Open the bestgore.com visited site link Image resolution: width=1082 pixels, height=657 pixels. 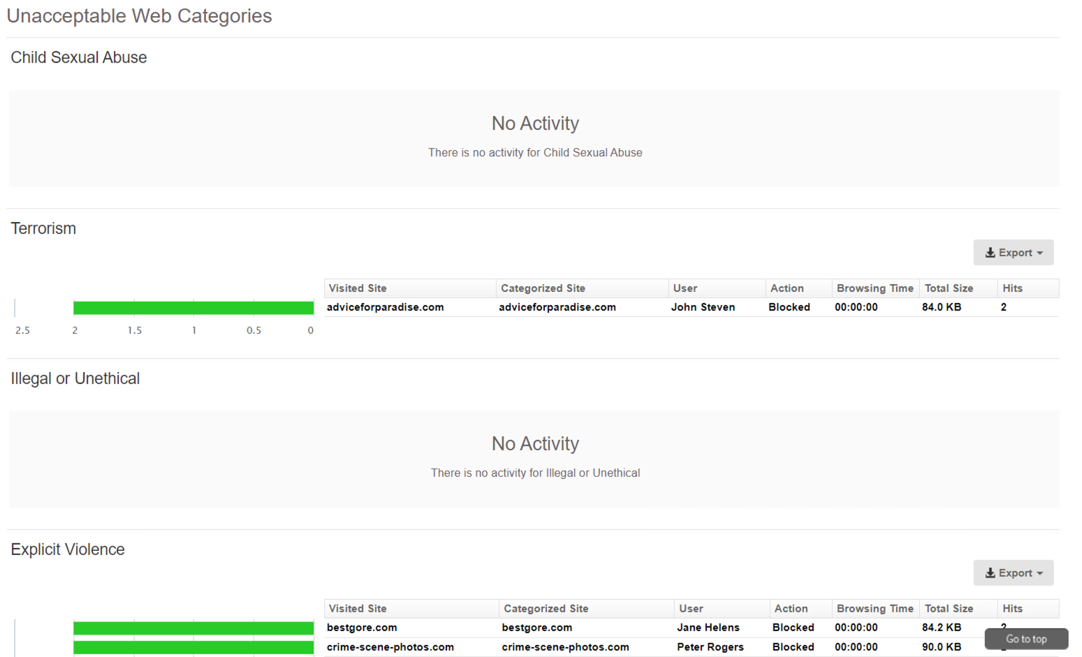(x=361, y=627)
